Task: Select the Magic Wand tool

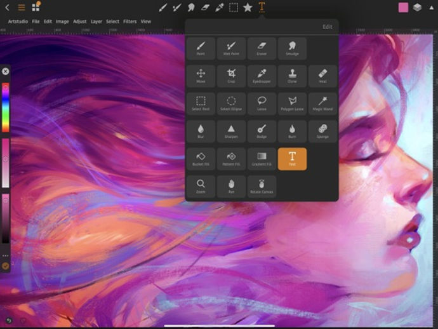Action: click(x=322, y=104)
